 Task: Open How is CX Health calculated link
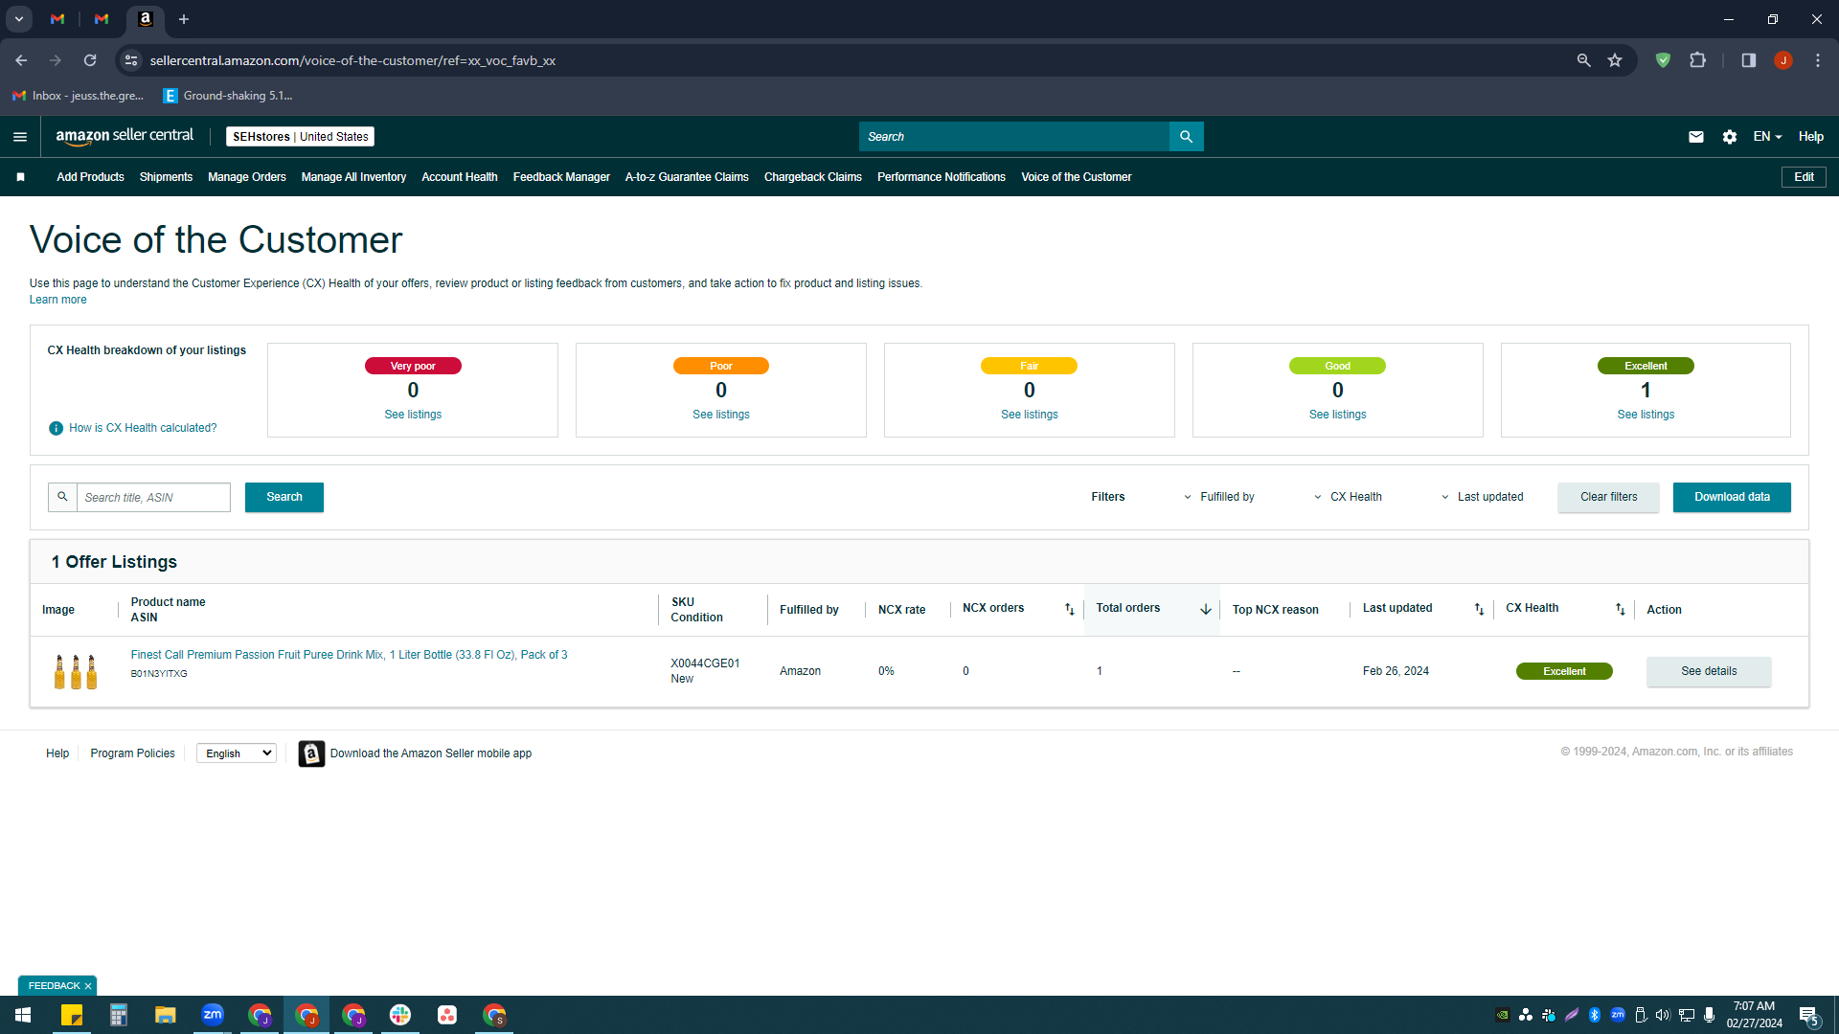pos(143,428)
